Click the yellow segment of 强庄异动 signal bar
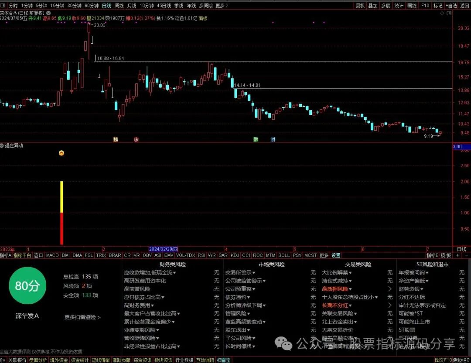 [x=62, y=197]
